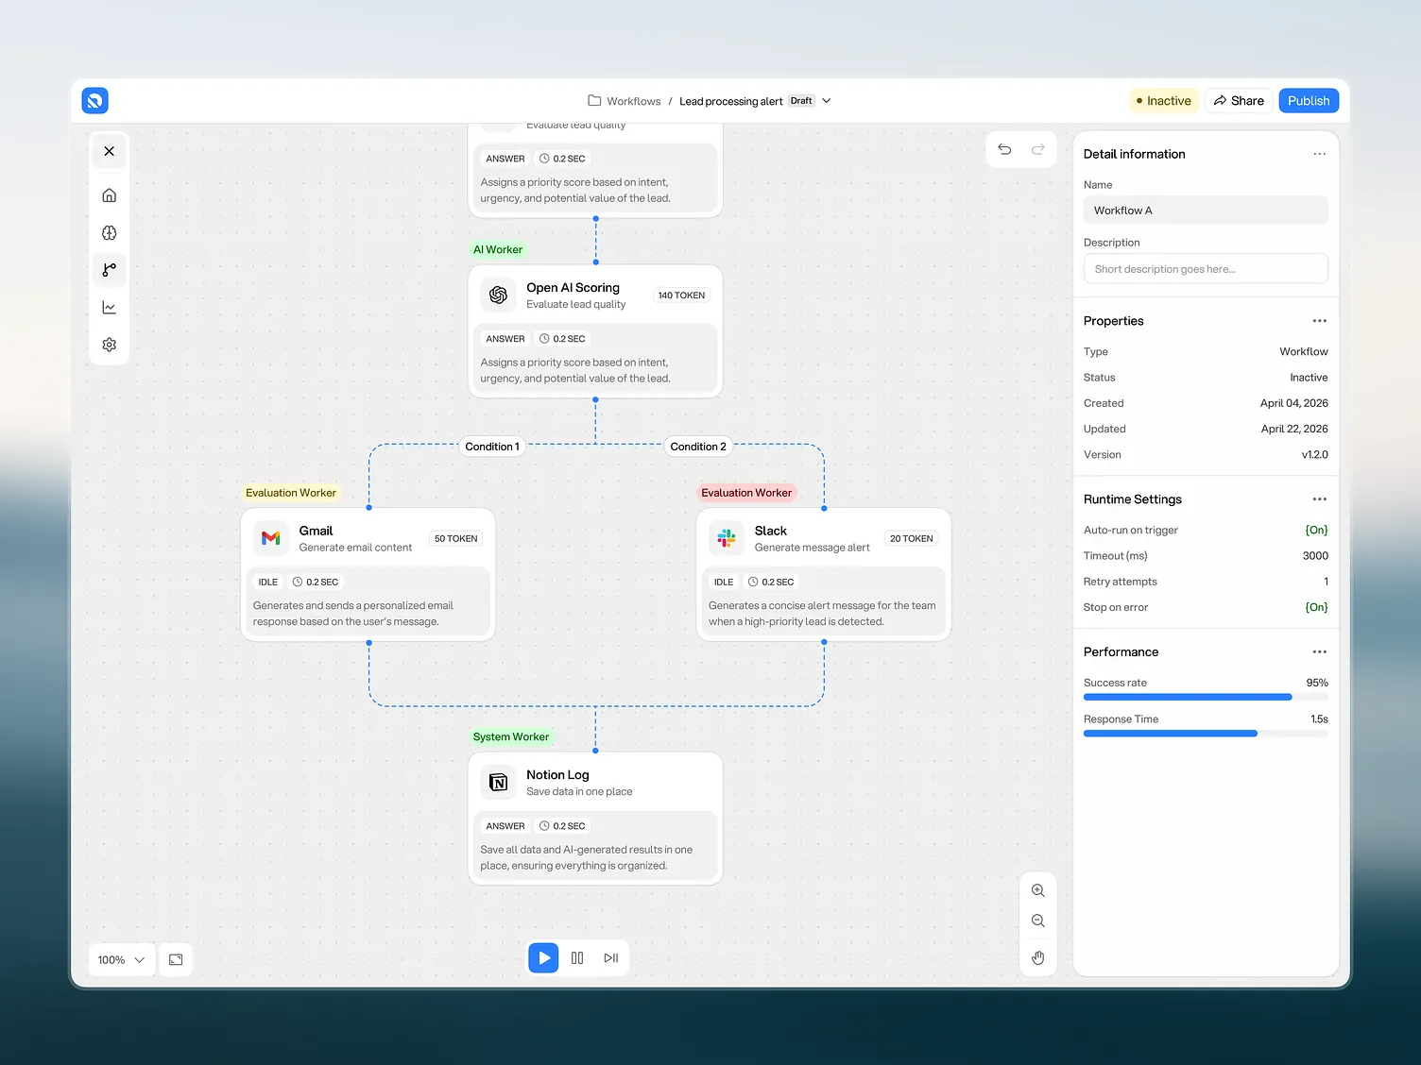The height and width of the screenshot is (1065, 1421).
Task: Click the ANSWER status on Notion Log node
Action: point(505,826)
